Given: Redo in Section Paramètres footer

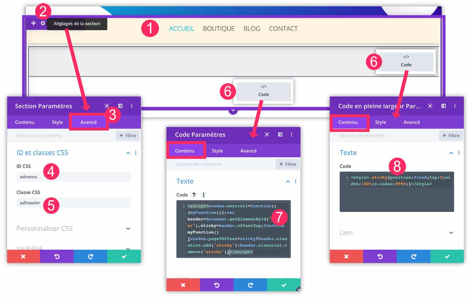Looking at the screenshot, I should click(x=91, y=257).
